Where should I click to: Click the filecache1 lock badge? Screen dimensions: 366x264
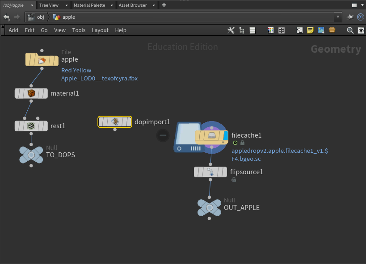243,142
